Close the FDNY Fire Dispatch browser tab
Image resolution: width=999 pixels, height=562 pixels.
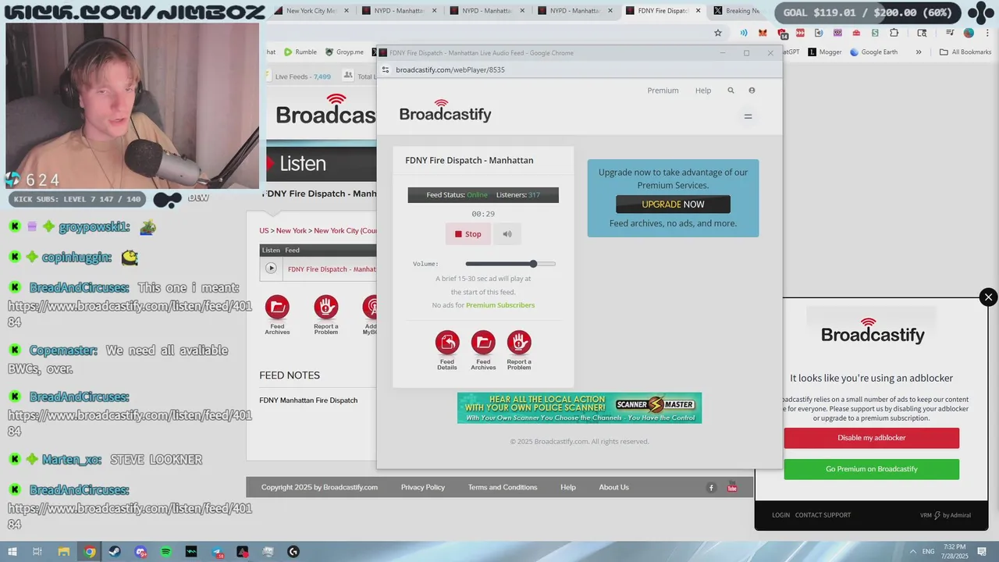pyautogui.click(x=698, y=11)
